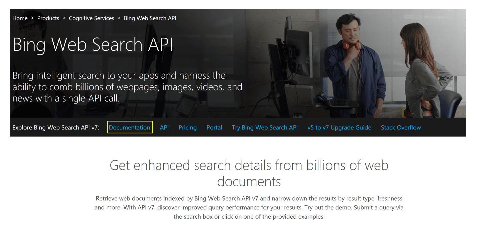Open the Products breadcrumb link
The height and width of the screenshot is (228, 477).
click(48, 18)
